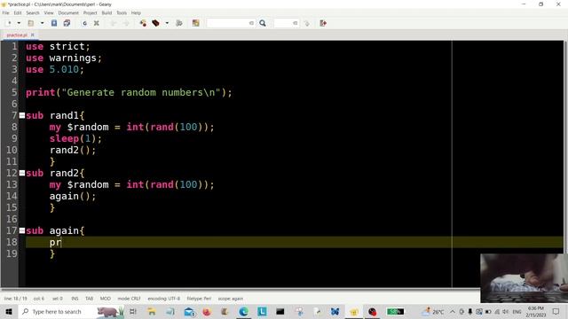Open the notification center icon
The width and height of the screenshot is (568, 319).
coord(556,311)
